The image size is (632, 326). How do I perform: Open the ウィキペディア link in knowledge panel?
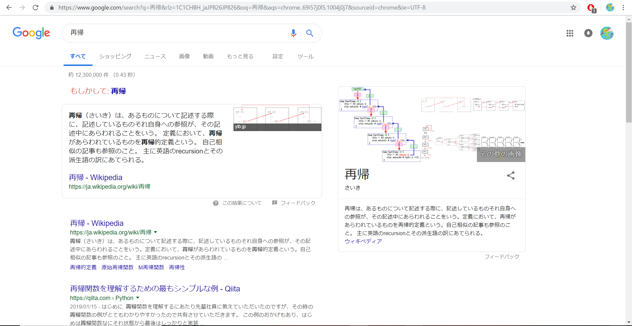point(363,241)
